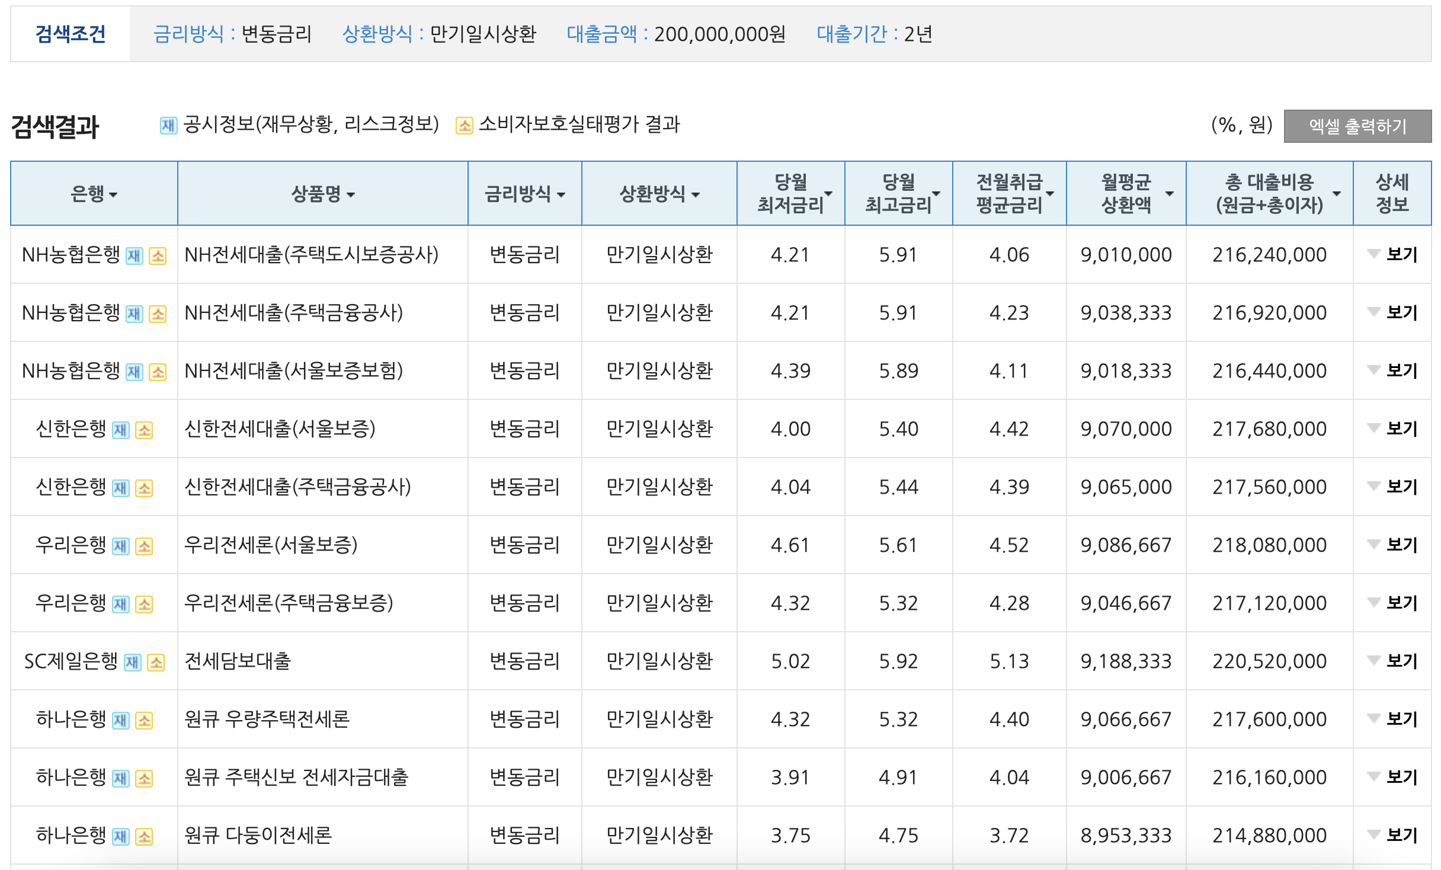Click 상세 정보 column header

(x=1392, y=194)
